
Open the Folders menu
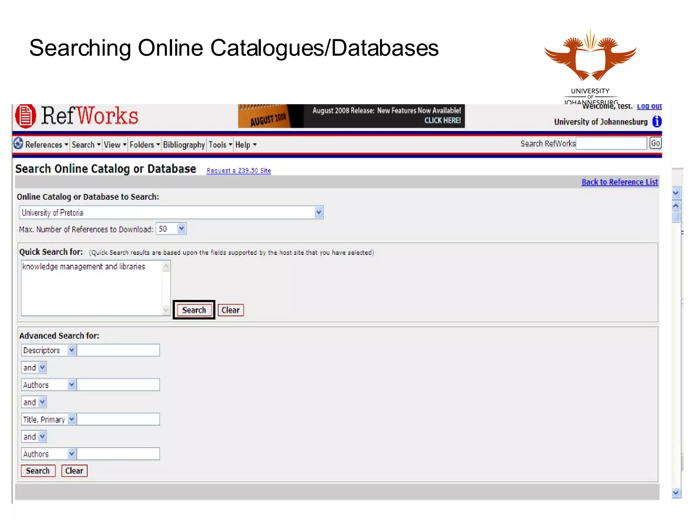(145, 145)
